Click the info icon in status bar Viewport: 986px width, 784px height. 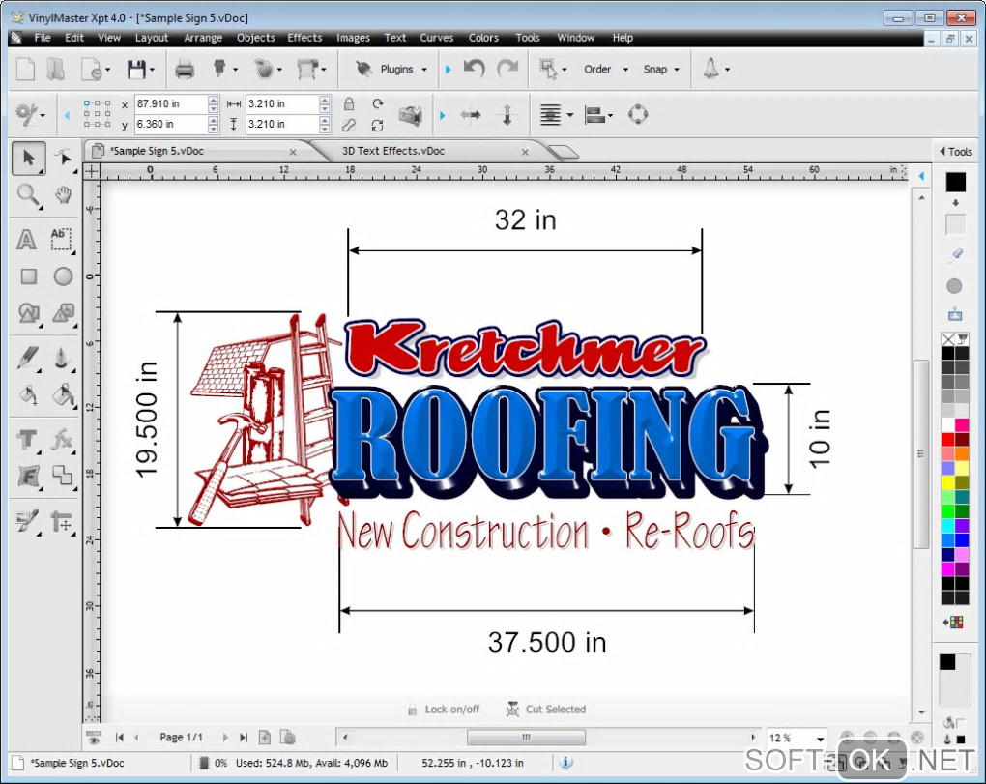tap(565, 762)
